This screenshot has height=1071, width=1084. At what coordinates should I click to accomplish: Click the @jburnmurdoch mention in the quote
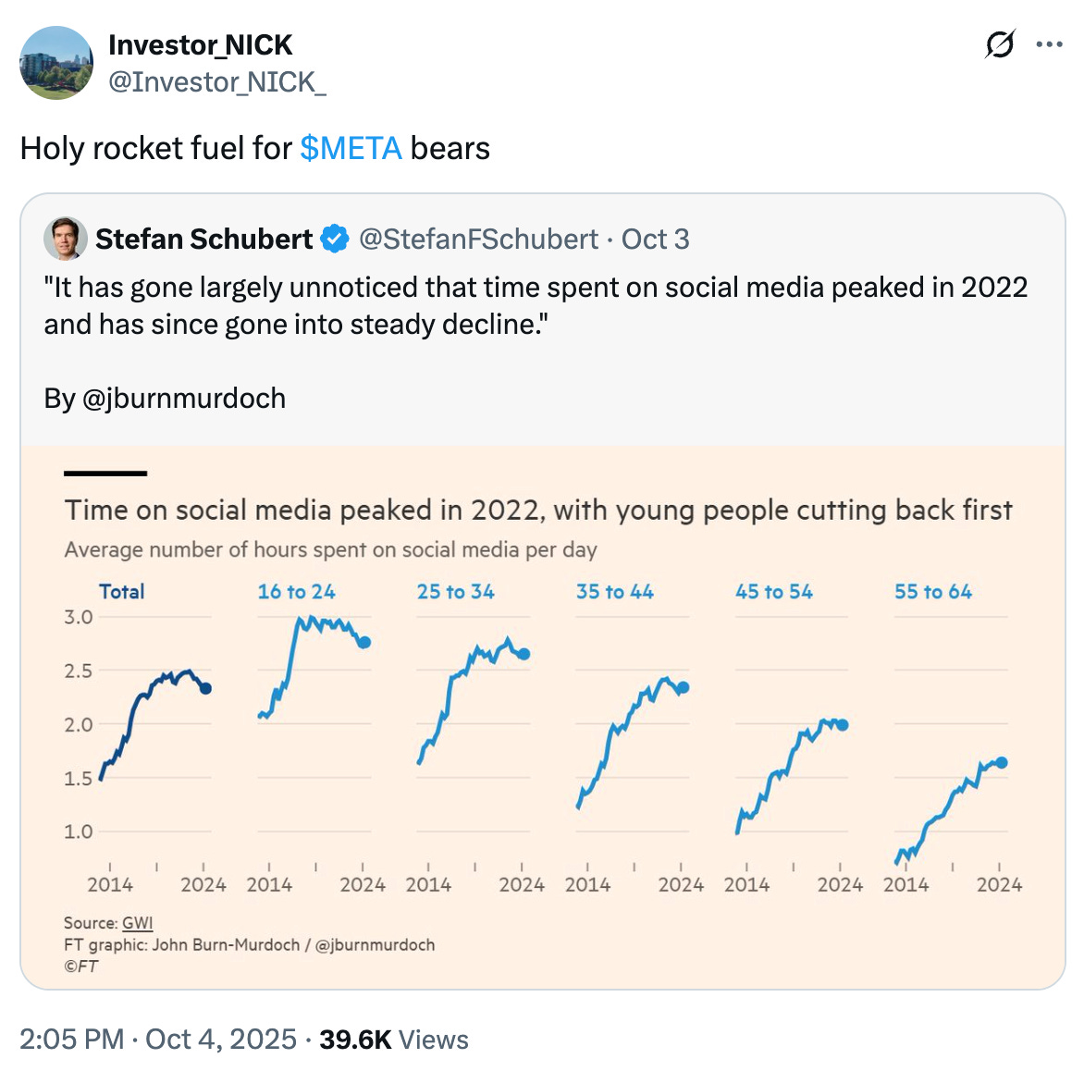click(x=184, y=399)
